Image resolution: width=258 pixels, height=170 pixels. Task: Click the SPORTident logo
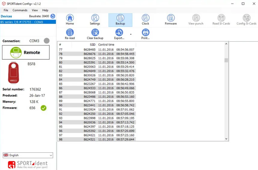click(x=28, y=165)
